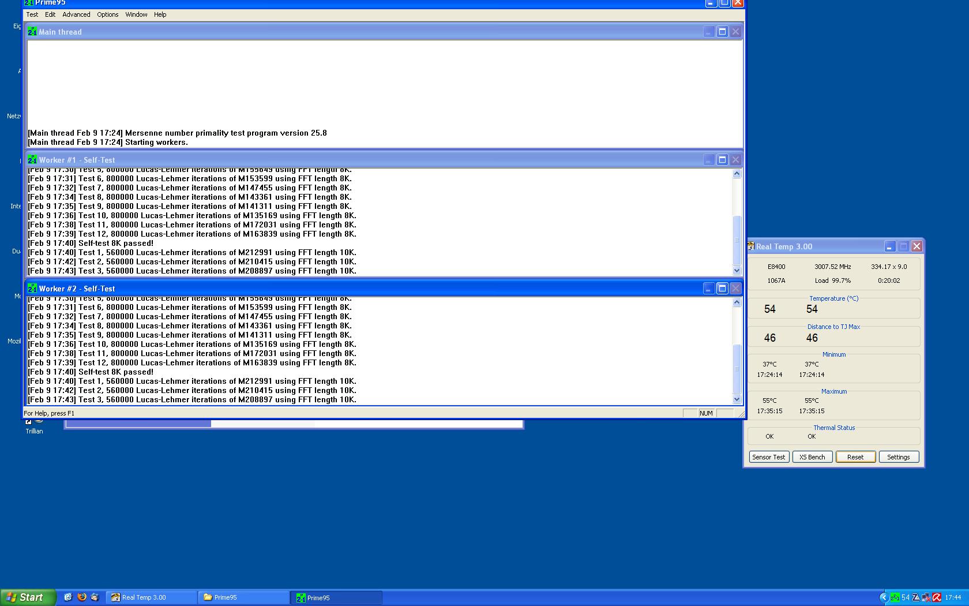Image resolution: width=969 pixels, height=606 pixels.
Task: Select the Prime95 application taskbar button
Action: (x=336, y=597)
